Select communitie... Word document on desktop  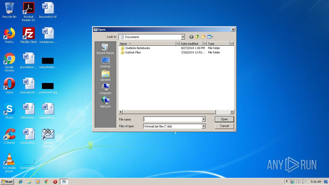click(29, 136)
